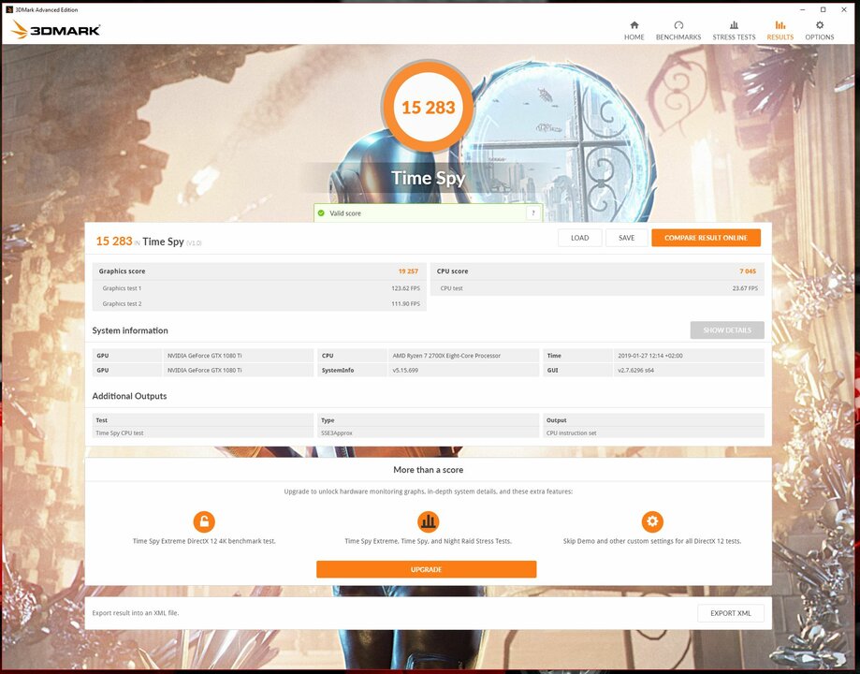Maximize the 3DMark window
This screenshot has height=674, width=860.
tap(824, 9)
